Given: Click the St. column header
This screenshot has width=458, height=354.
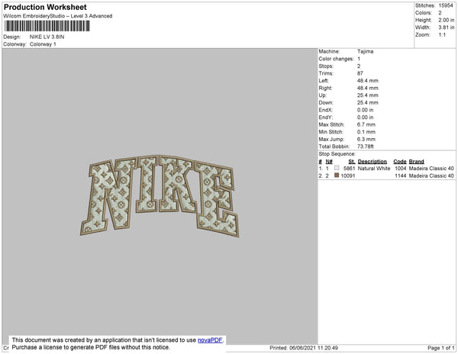Looking at the screenshot, I should (352, 162).
